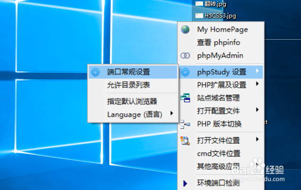The width and height of the screenshot is (301, 190).
Task: Click the H5CSS3.jpg file thumbnail icon
Action: click(199, 16)
